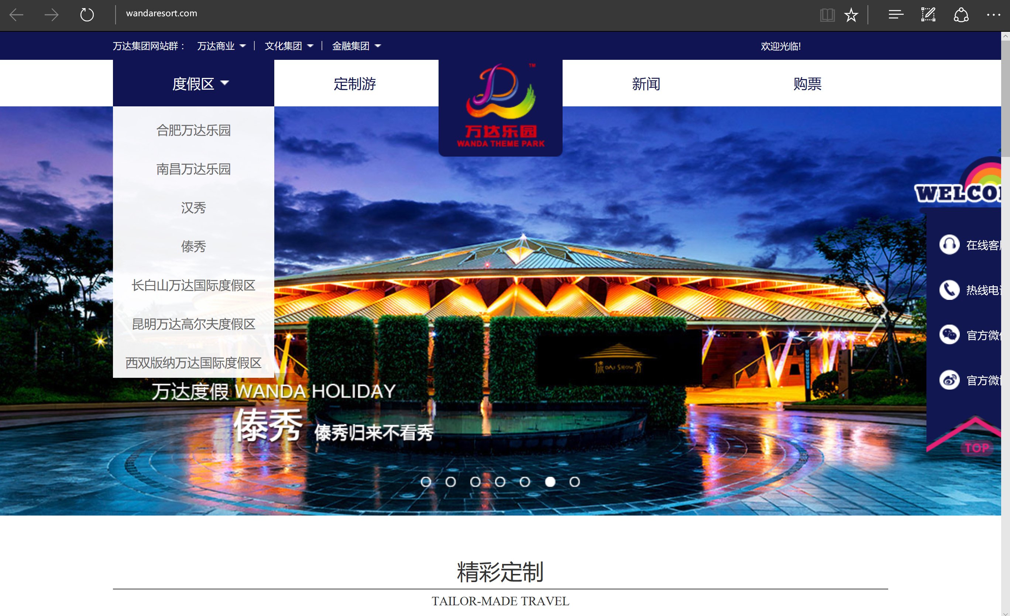
Task: Expand the 金融集团 dropdown
Action: pyautogui.click(x=356, y=46)
